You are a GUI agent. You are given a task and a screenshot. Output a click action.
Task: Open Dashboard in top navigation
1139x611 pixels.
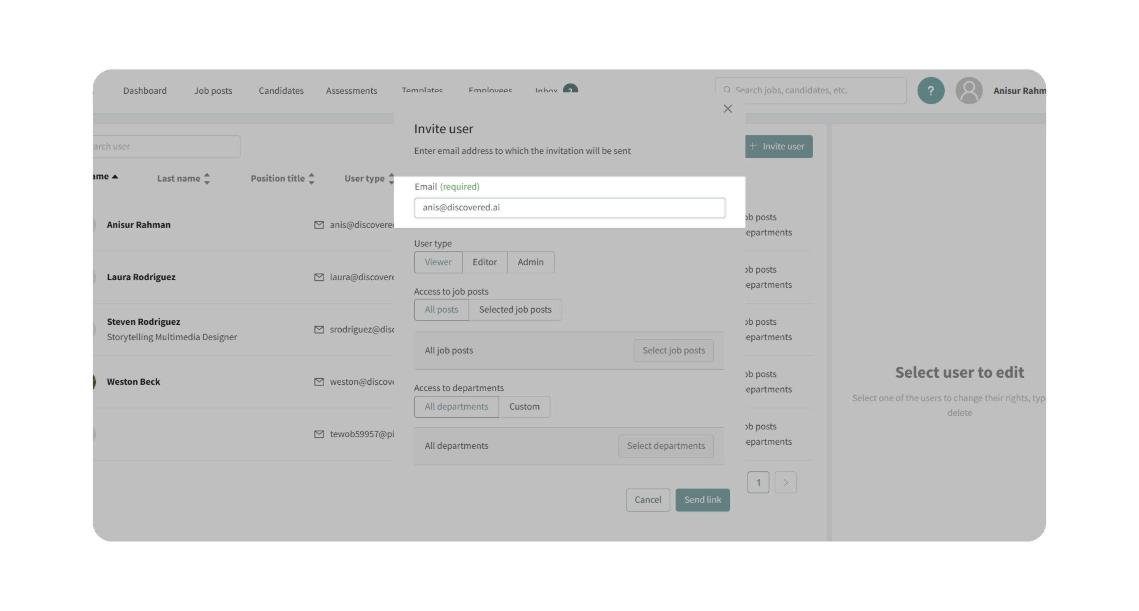145,91
